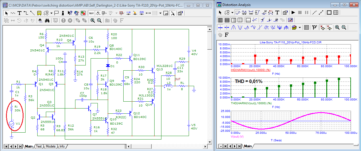
Task: Toggle Grid Text display button
Action: [91, 13]
